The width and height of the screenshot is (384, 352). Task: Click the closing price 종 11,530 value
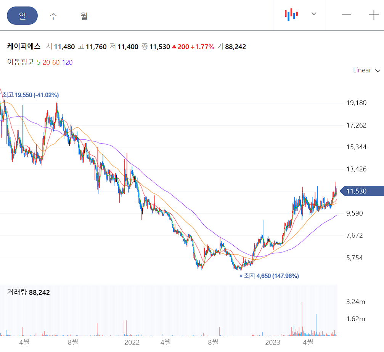(156, 46)
